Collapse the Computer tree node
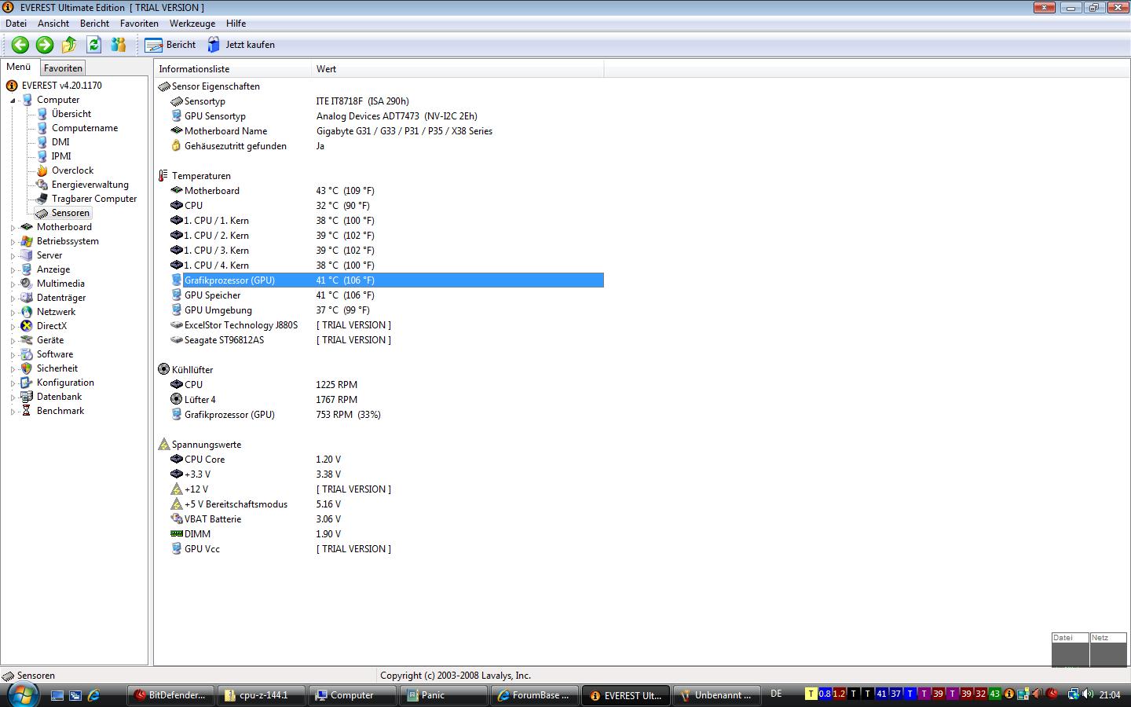1131x707 pixels. [13, 101]
